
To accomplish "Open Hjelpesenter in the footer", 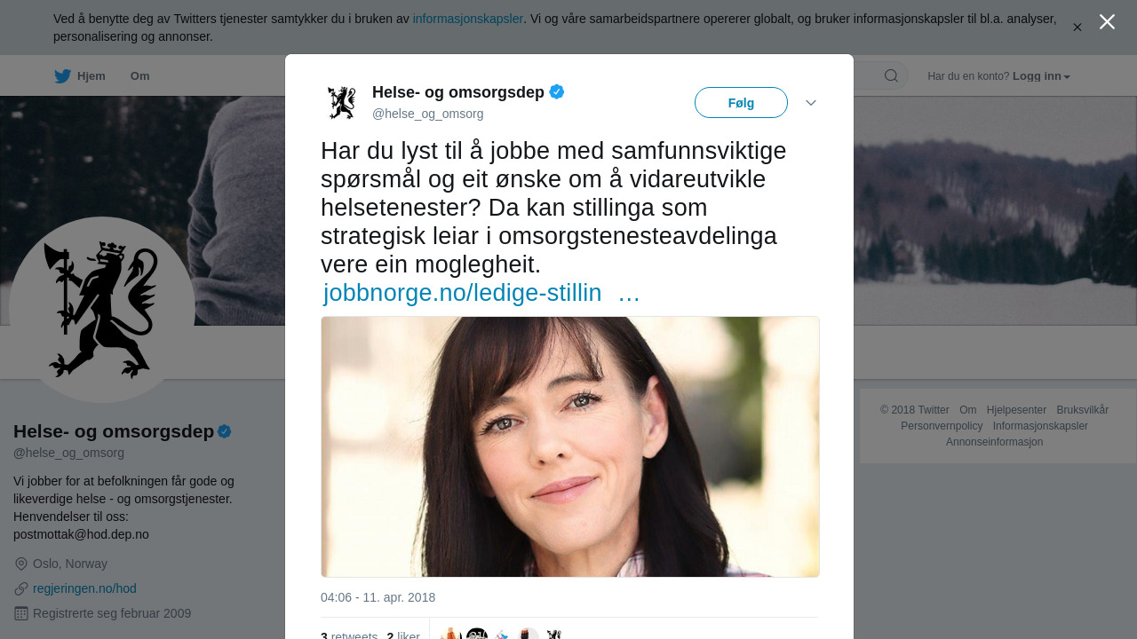I will pyautogui.click(x=1016, y=410).
